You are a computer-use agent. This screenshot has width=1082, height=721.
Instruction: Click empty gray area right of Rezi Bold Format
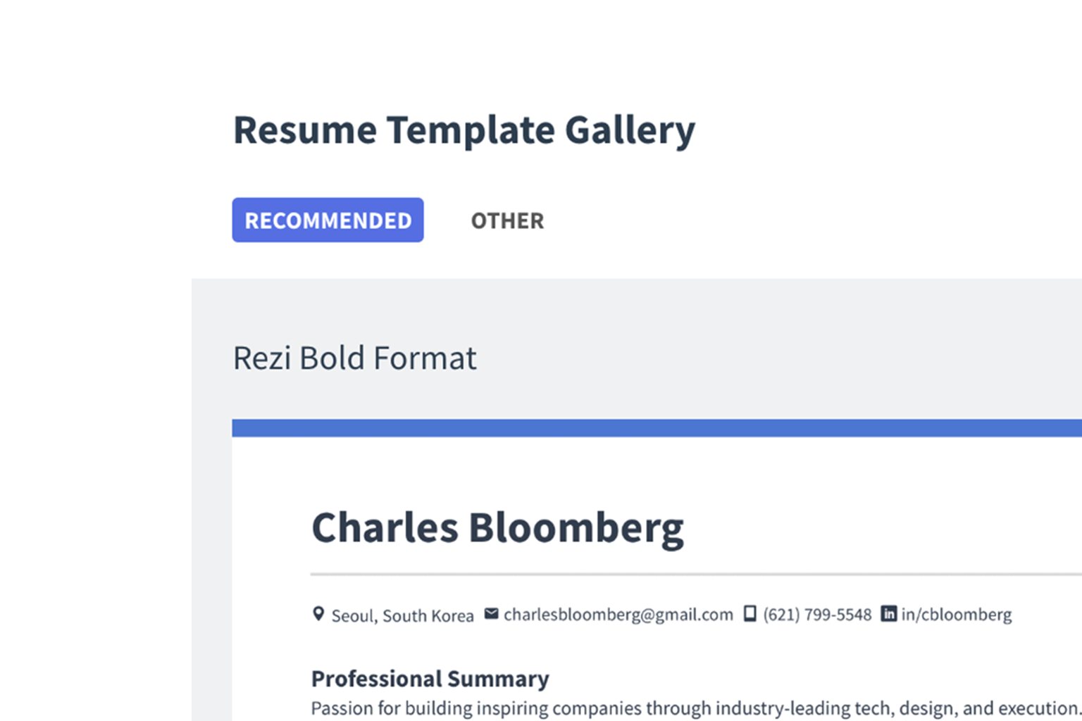click(x=775, y=358)
